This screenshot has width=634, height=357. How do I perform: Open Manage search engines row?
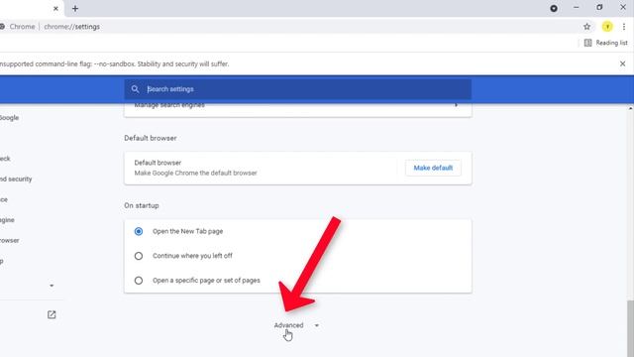tap(297, 107)
